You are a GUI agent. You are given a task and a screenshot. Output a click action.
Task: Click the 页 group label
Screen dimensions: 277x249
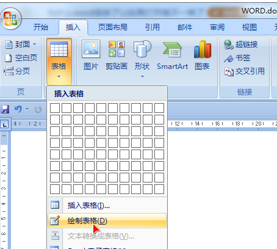point(21,92)
